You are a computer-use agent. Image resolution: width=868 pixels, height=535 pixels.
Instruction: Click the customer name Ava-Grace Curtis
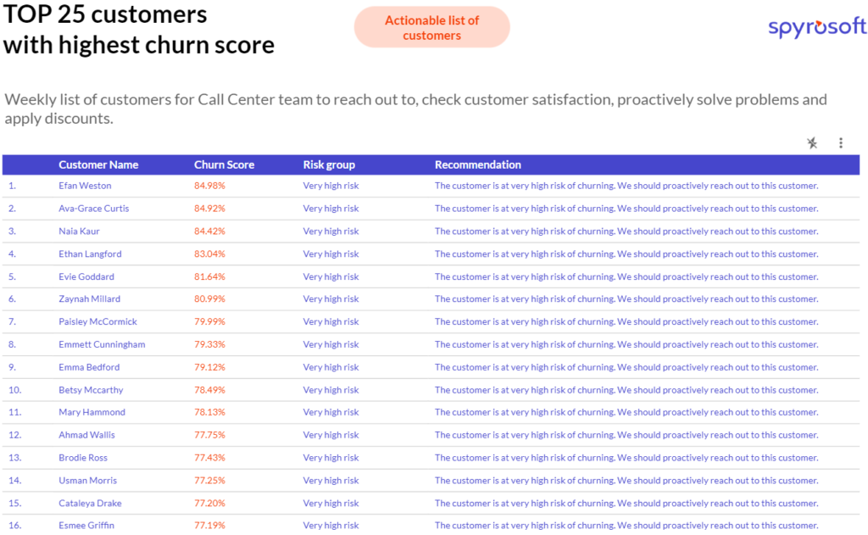[x=93, y=208]
